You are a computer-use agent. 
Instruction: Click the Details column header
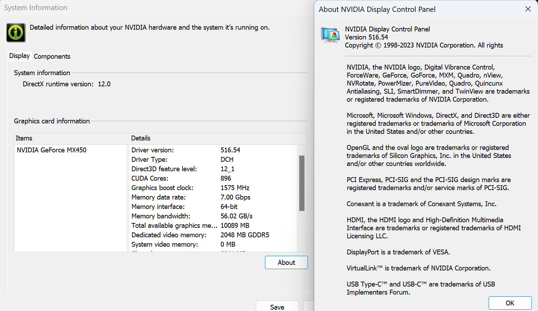coord(141,138)
